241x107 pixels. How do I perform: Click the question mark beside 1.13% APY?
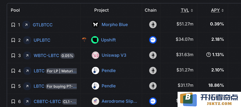[x=209, y=55]
